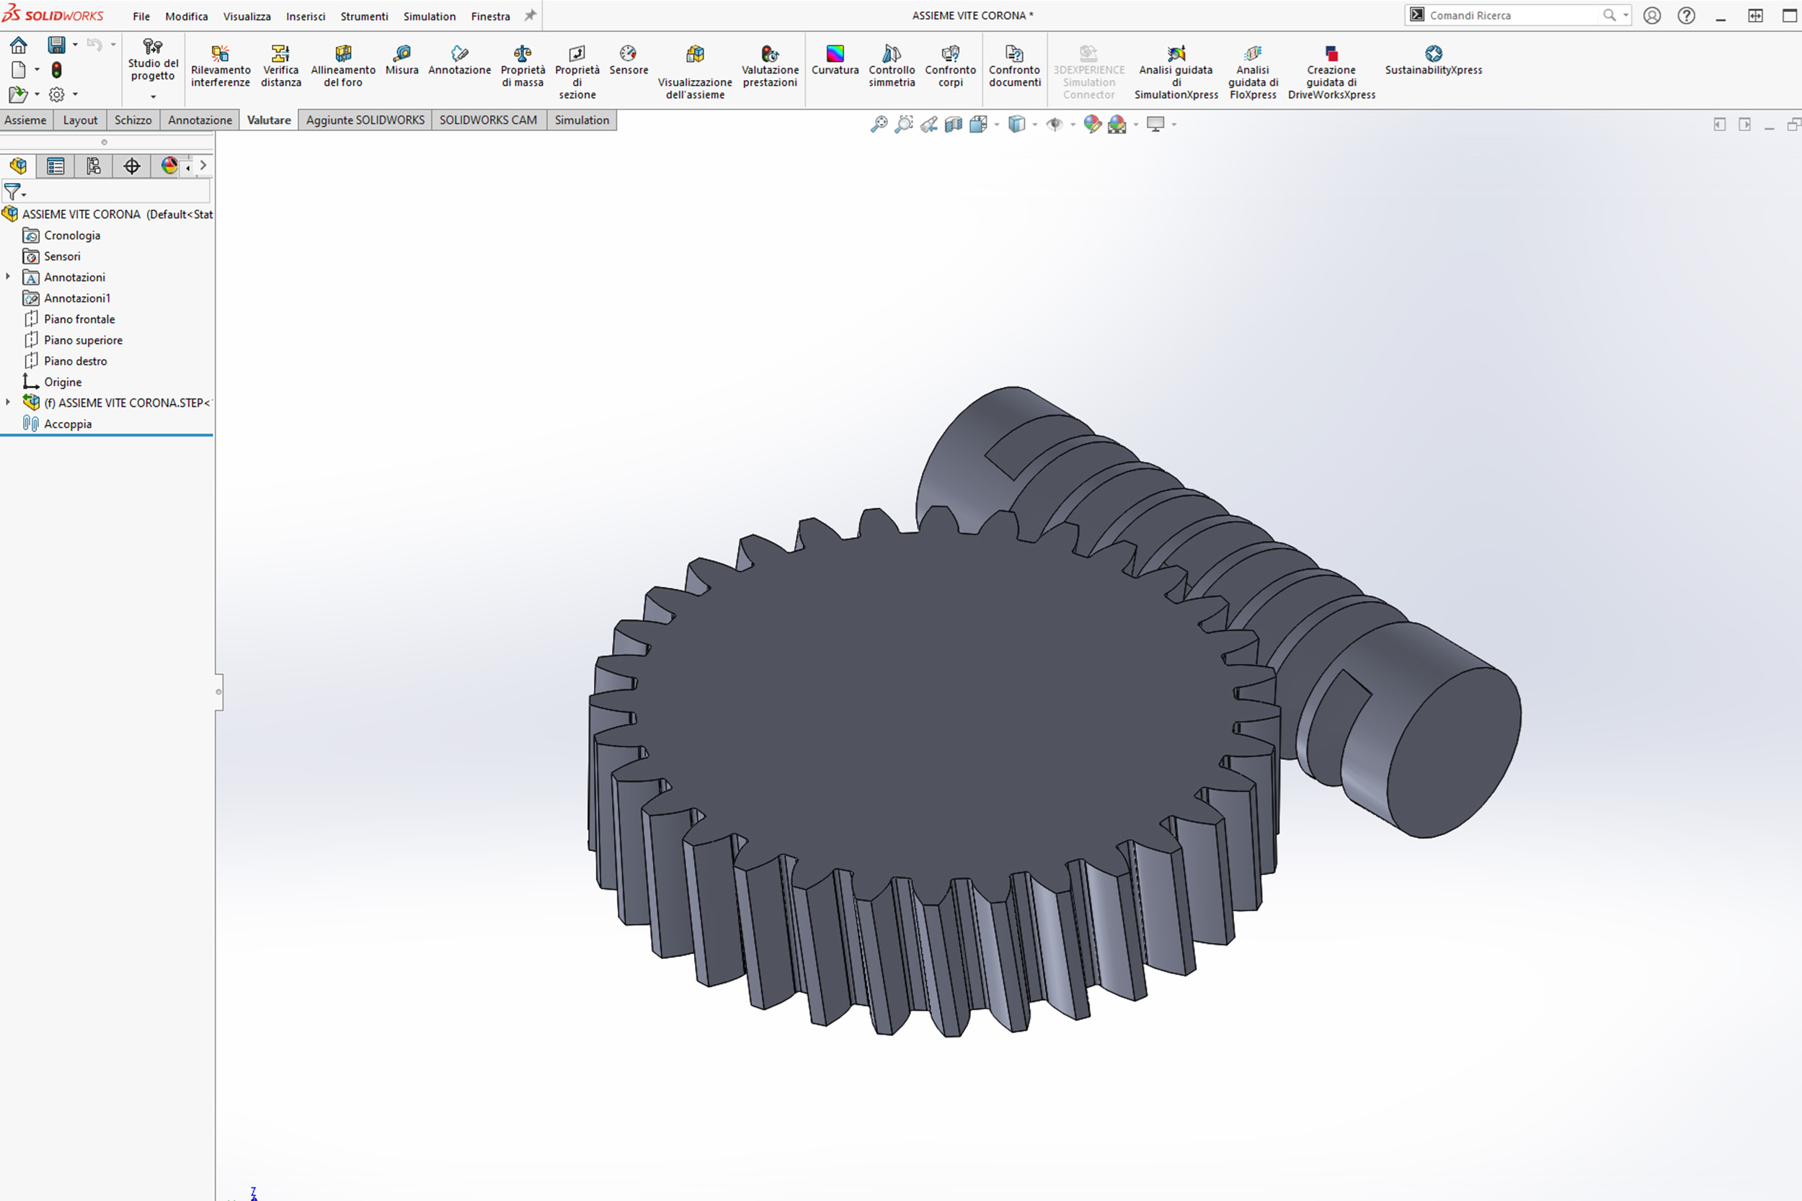The image size is (1802, 1201).
Task: Click the Zoom to fit magnifier icon
Action: coord(879,124)
